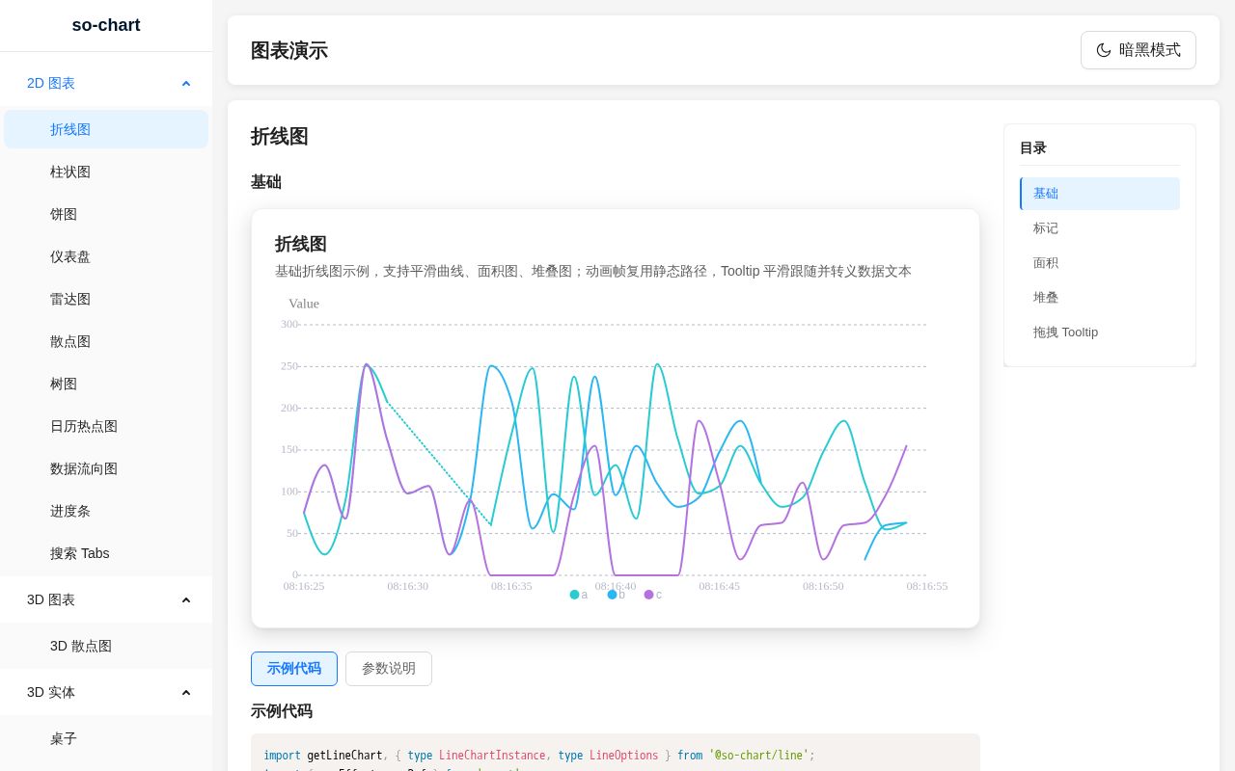Viewport: 1235px width, 771px height.
Task: Jump to 拖拽 Tooltip section
Action: pos(1100,332)
